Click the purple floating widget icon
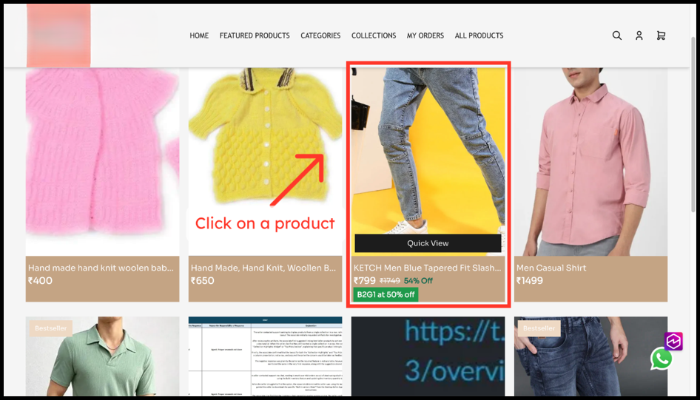 coord(673,341)
